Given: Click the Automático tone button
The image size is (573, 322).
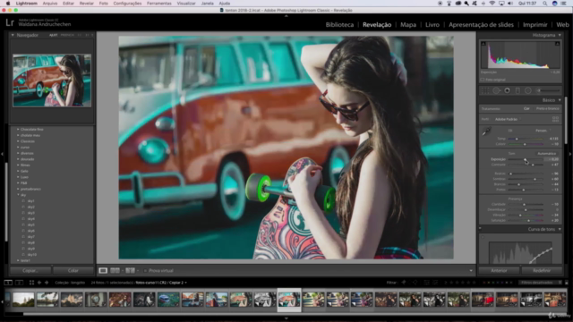Looking at the screenshot, I should coord(547,153).
